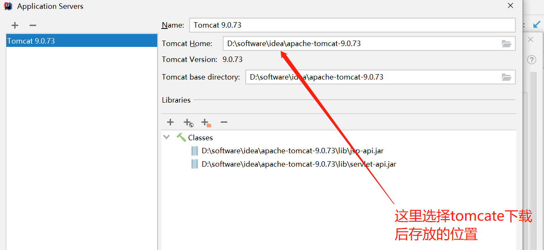The image size is (544, 250).
Task: Click the jsp-api.jar archive icon
Action: 194,151
